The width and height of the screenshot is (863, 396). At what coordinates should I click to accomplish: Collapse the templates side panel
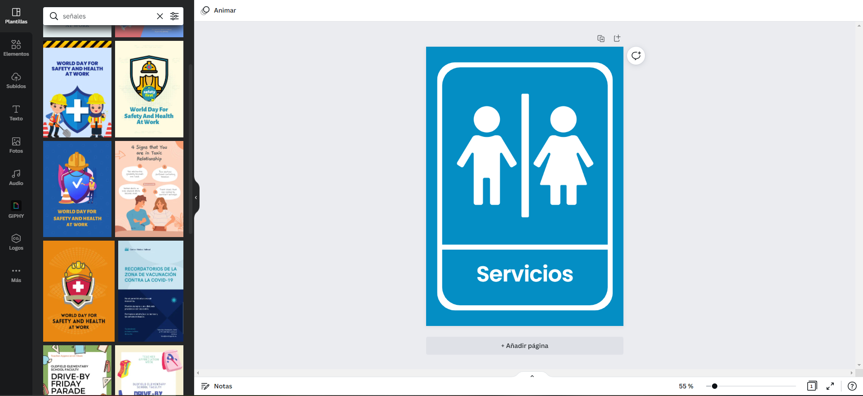point(196,198)
